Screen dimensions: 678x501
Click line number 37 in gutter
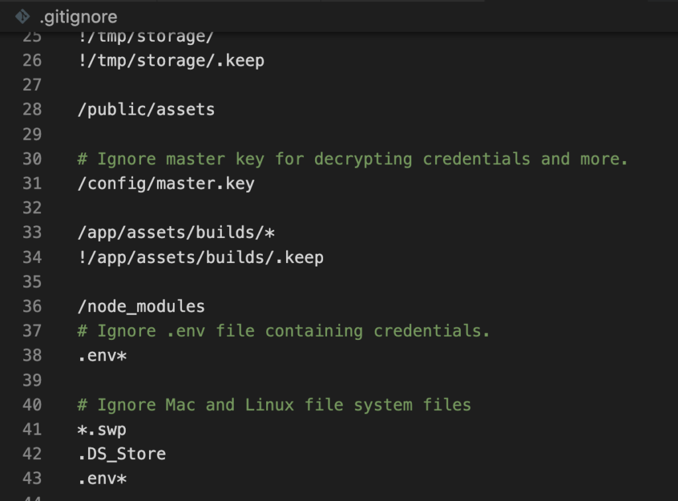pyautogui.click(x=32, y=331)
